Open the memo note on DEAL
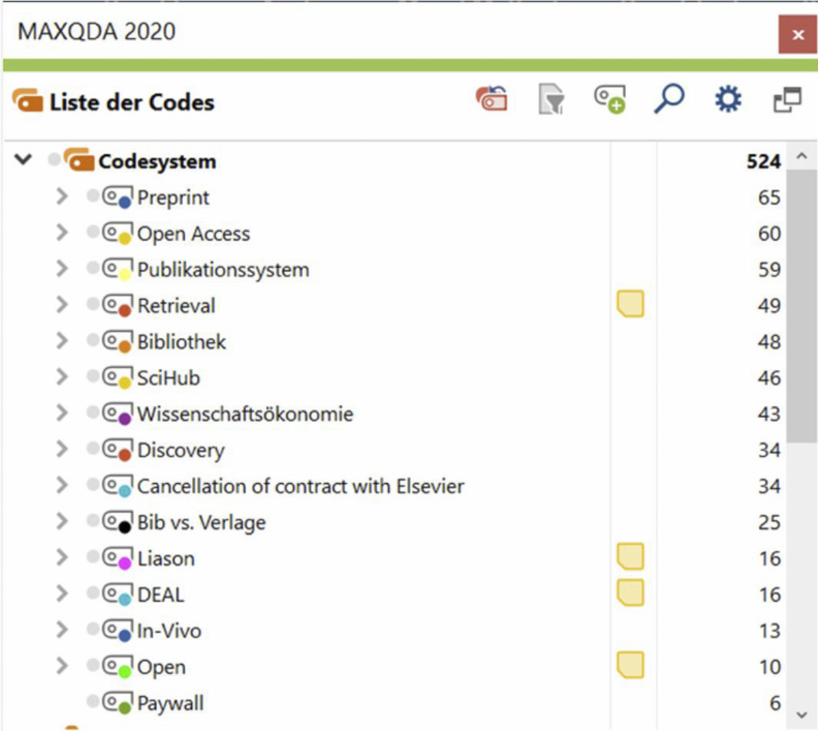 click(x=630, y=593)
